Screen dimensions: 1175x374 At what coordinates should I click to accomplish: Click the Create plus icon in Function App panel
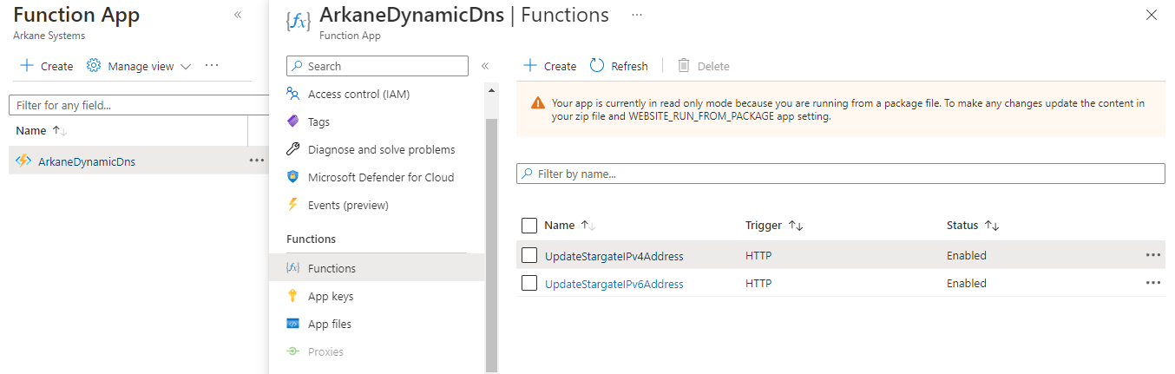click(27, 66)
